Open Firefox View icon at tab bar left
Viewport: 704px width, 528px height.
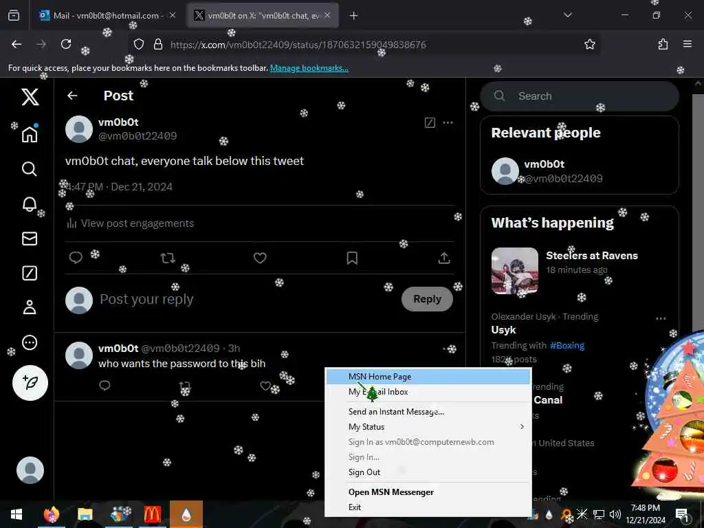pyautogui.click(x=14, y=15)
